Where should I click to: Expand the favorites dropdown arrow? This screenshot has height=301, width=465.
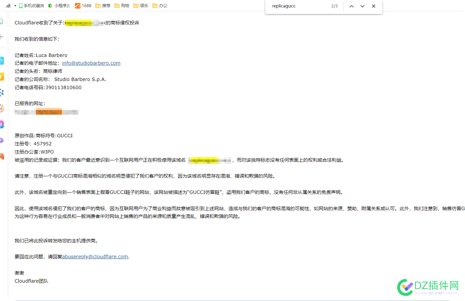tap(15, 6)
